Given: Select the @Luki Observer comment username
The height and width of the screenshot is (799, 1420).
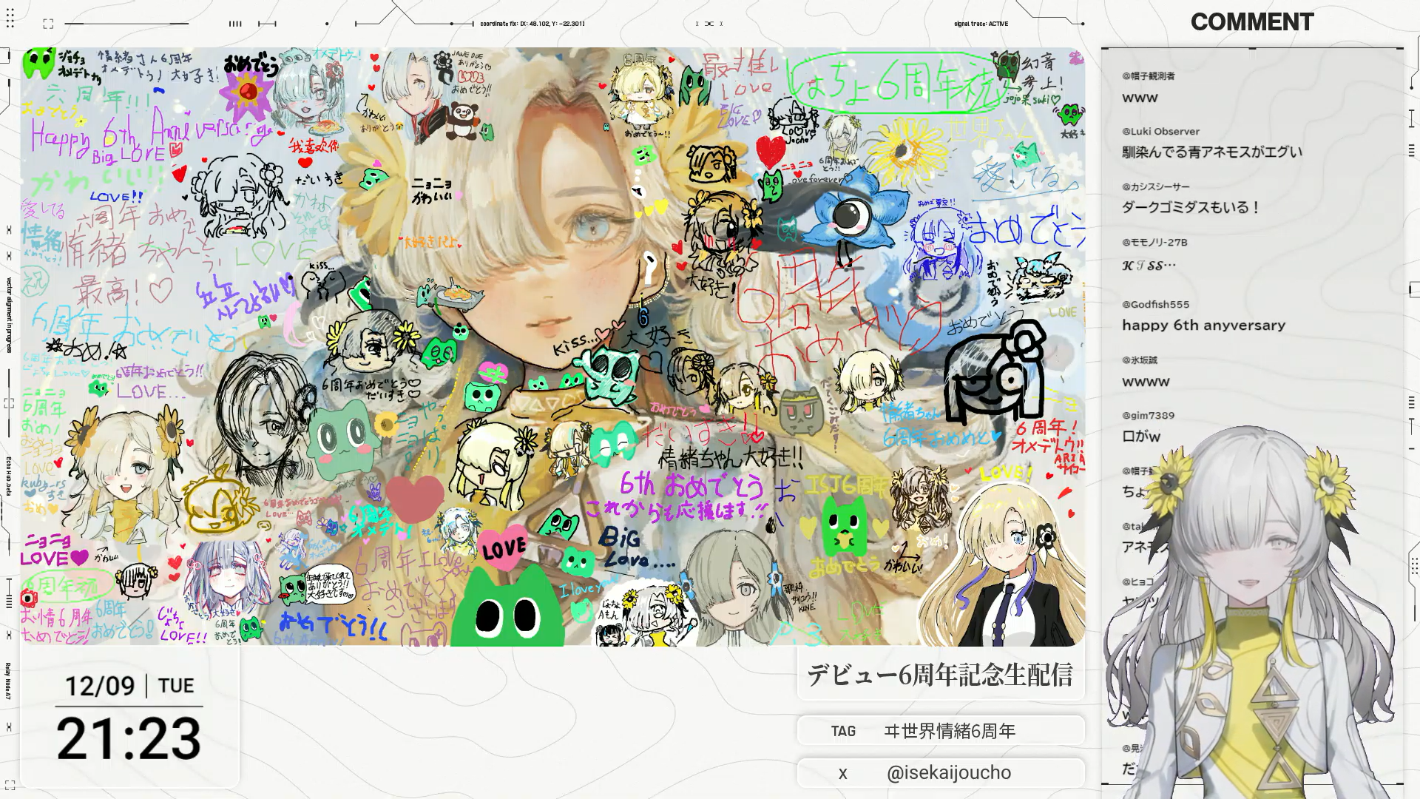Looking at the screenshot, I should click(x=1161, y=132).
